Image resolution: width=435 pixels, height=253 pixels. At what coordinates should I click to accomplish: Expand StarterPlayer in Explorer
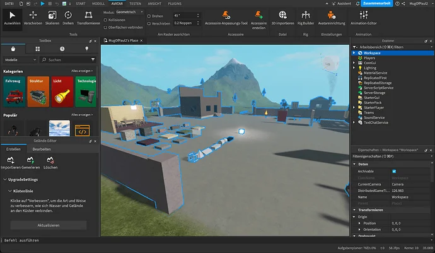coord(354,107)
